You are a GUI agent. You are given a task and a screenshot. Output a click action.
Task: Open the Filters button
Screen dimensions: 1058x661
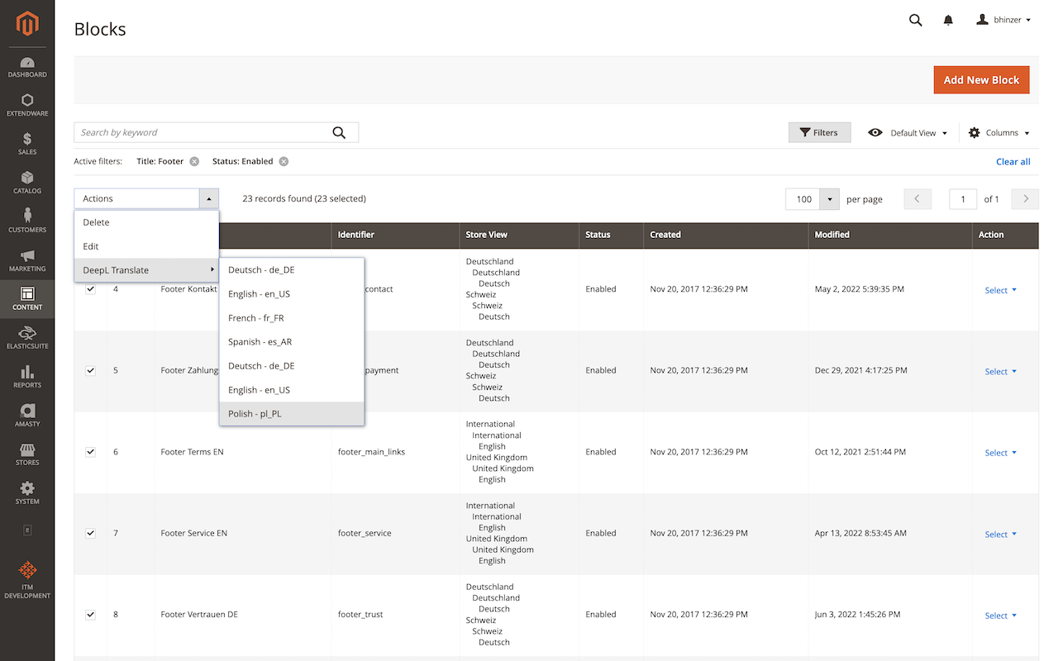click(x=819, y=132)
